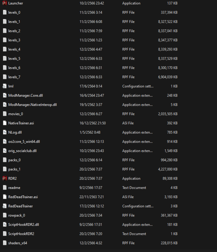Click the shaders_x64 file icon
The image size is (217, 252).
click(x=5, y=243)
